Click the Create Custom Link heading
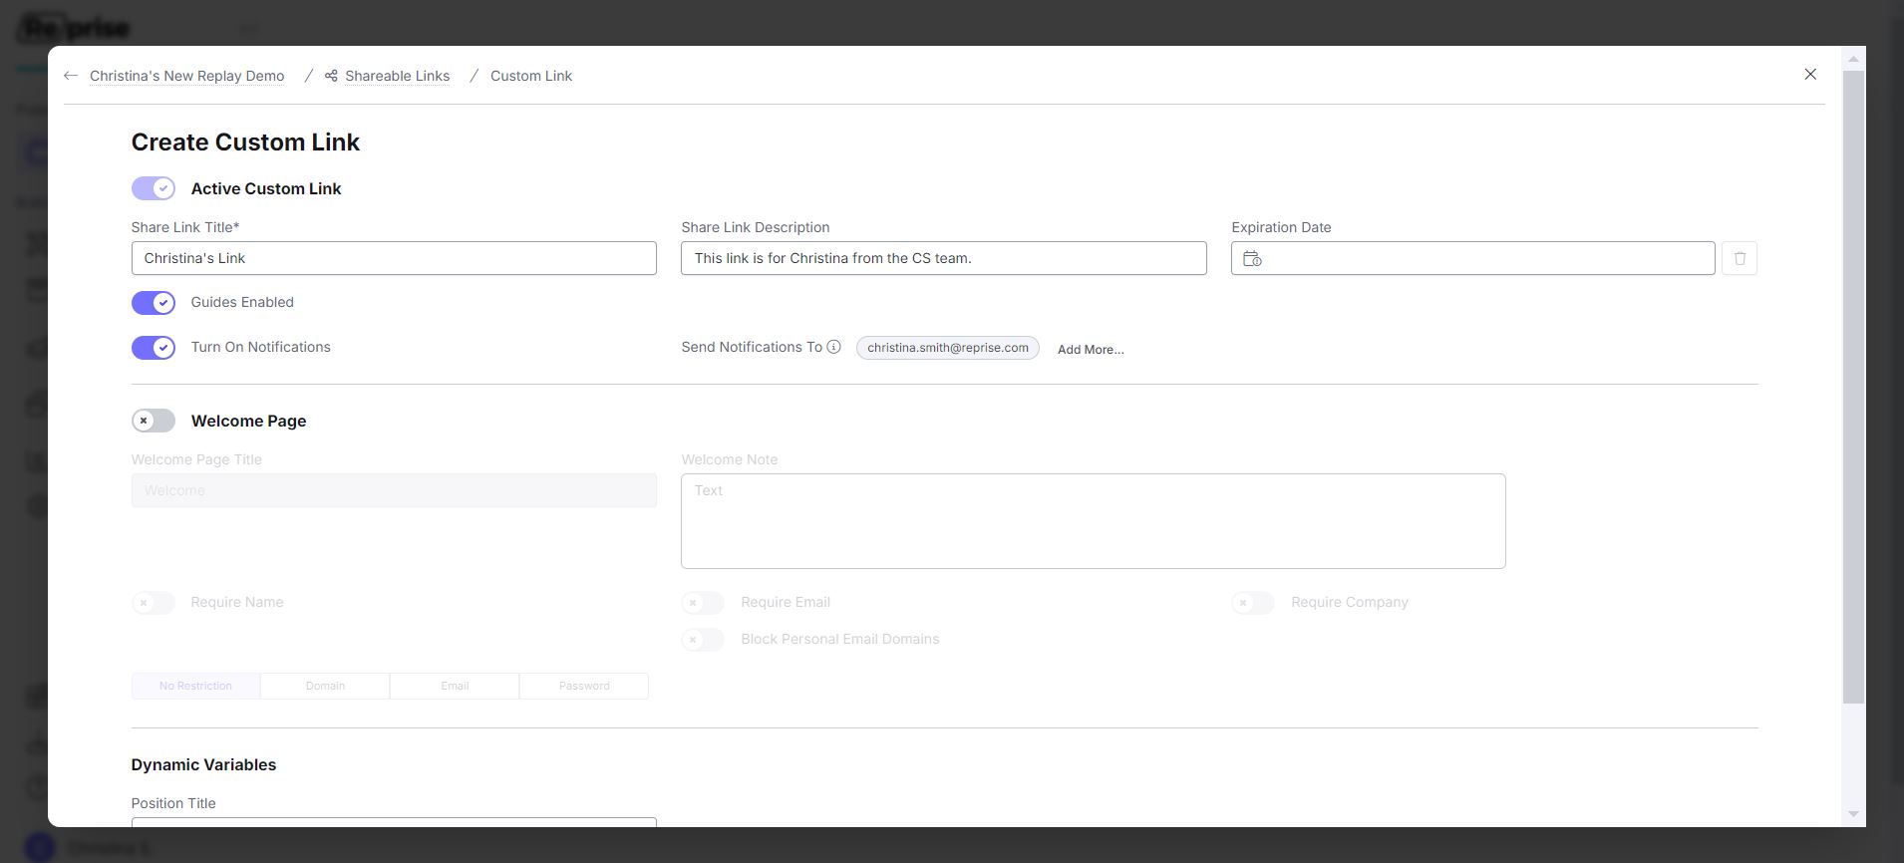1904x863 pixels. pyautogui.click(x=245, y=143)
